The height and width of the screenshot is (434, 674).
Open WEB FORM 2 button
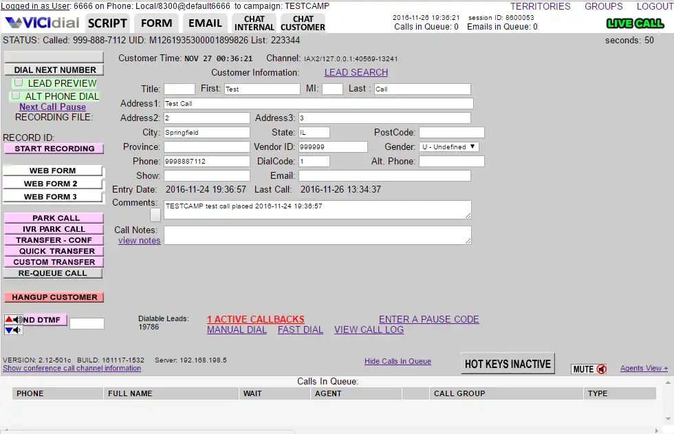click(52, 184)
